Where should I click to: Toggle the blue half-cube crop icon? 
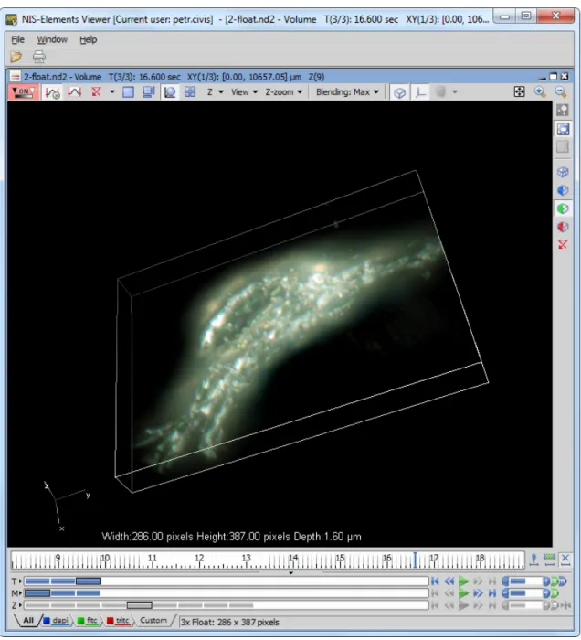click(x=563, y=190)
